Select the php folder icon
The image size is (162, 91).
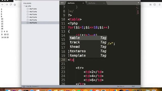tap(26, 6)
